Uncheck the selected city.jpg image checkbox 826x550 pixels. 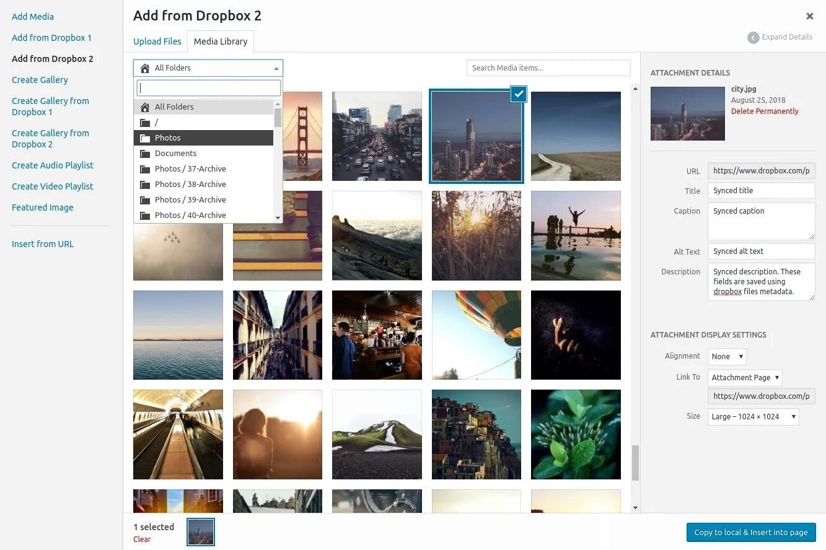pos(518,94)
